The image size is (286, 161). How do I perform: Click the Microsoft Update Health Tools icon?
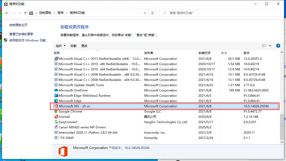(56, 85)
